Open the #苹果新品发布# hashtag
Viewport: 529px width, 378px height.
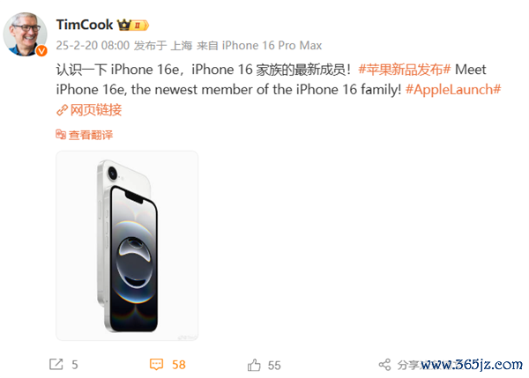pyautogui.click(x=405, y=70)
